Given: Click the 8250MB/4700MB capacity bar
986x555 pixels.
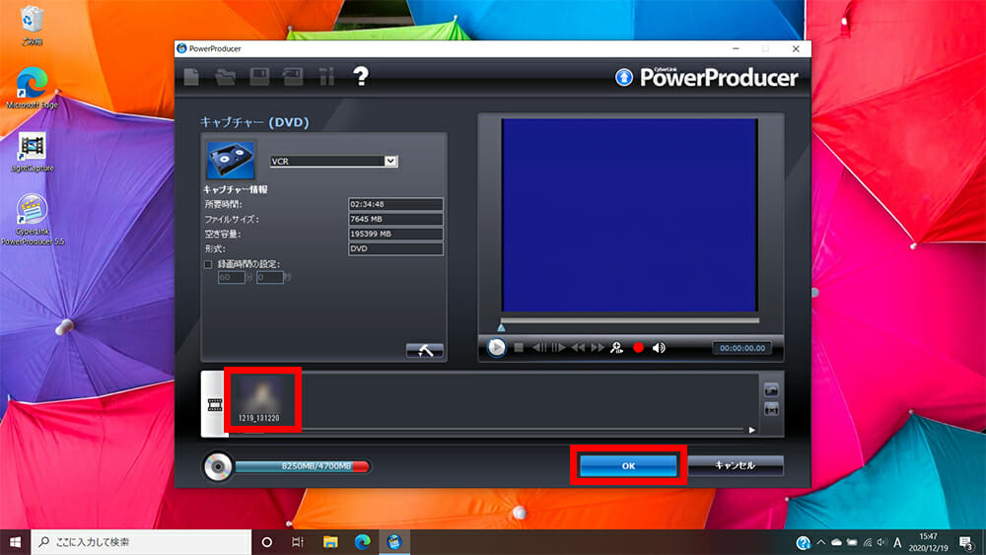Looking at the screenshot, I should (x=303, y=466).
